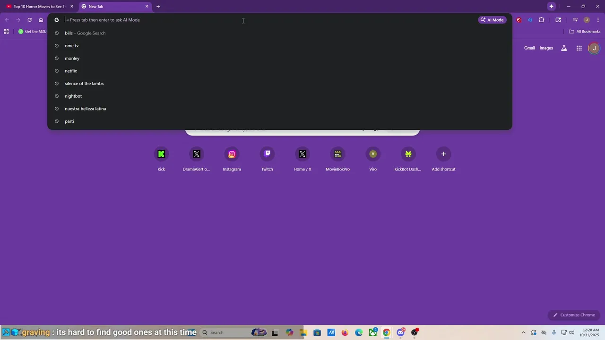Click the Get the M3U bookmark
Image resolution: width=605 pixels, height=340 pixels.
[x=33, y=32]
